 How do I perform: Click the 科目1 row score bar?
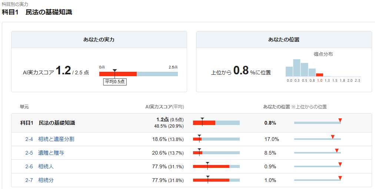click(216, 123)
